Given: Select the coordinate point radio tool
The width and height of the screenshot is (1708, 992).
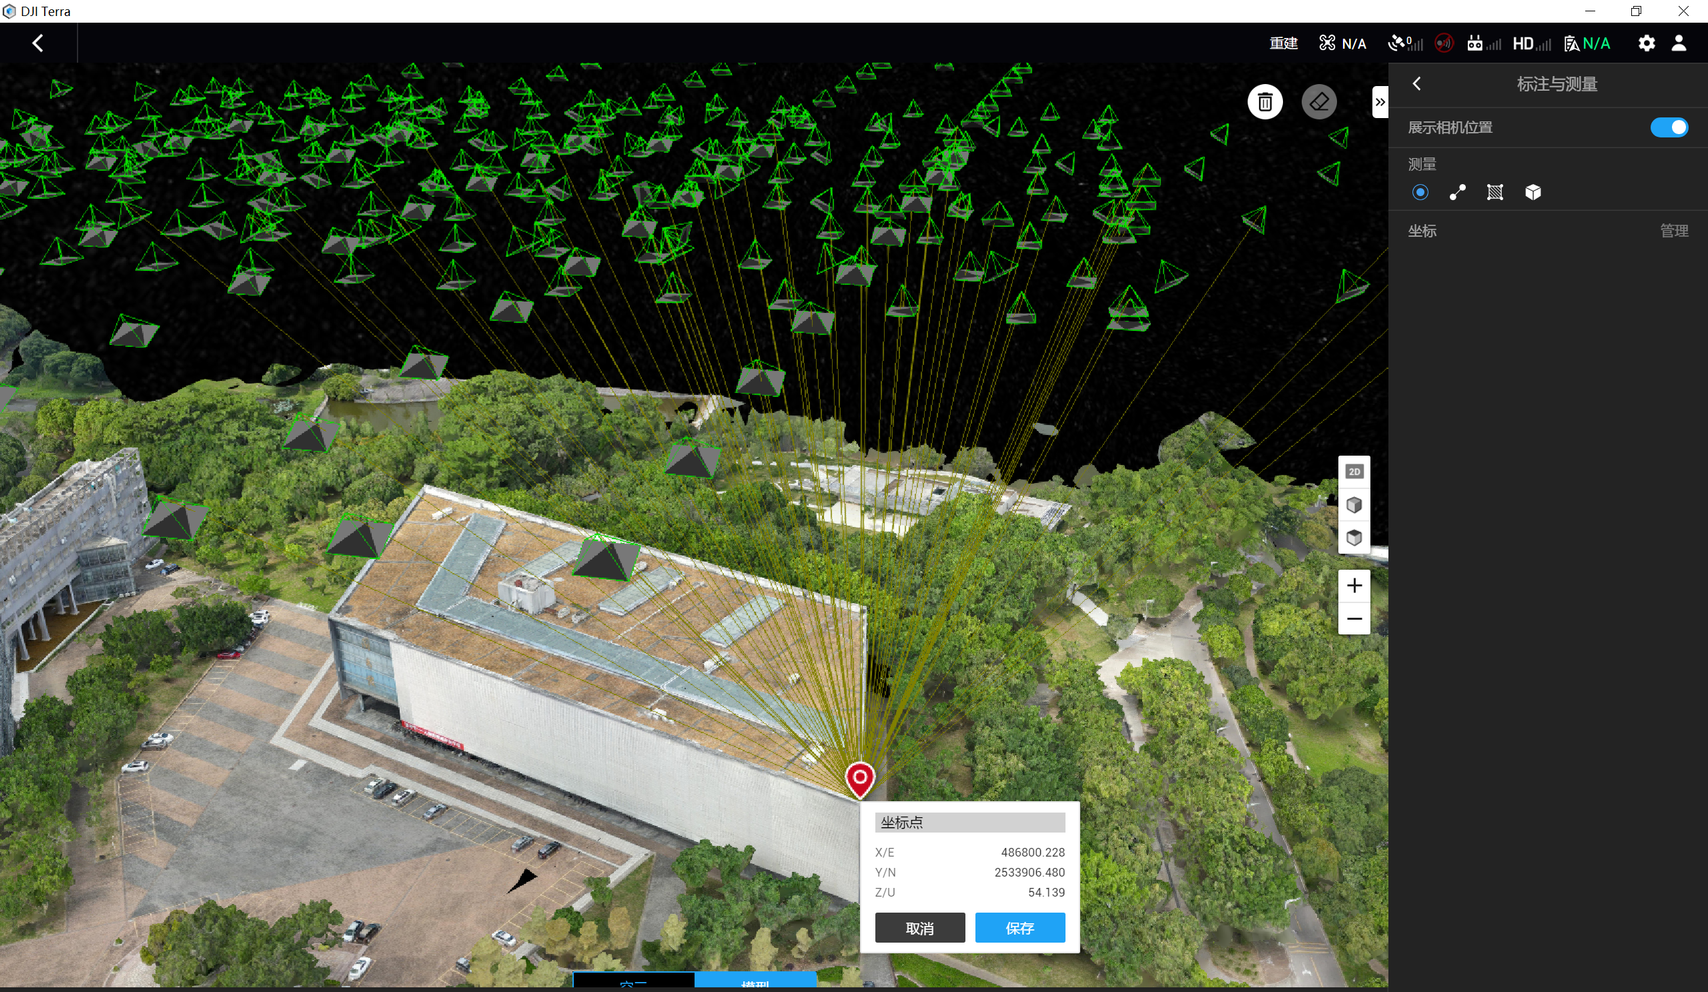Looking at the screenshot, I should click(x=1420, y=192).
